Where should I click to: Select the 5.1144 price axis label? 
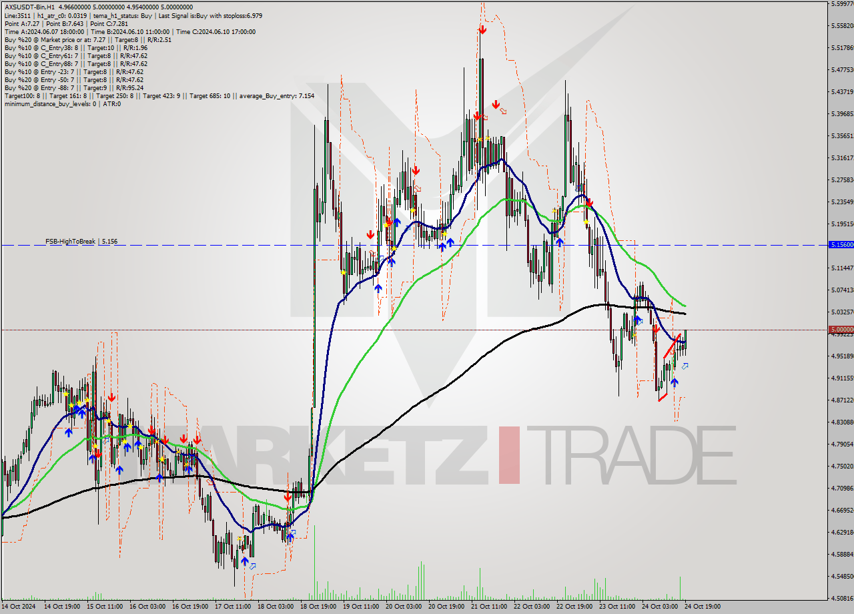[x=842, y=268]
